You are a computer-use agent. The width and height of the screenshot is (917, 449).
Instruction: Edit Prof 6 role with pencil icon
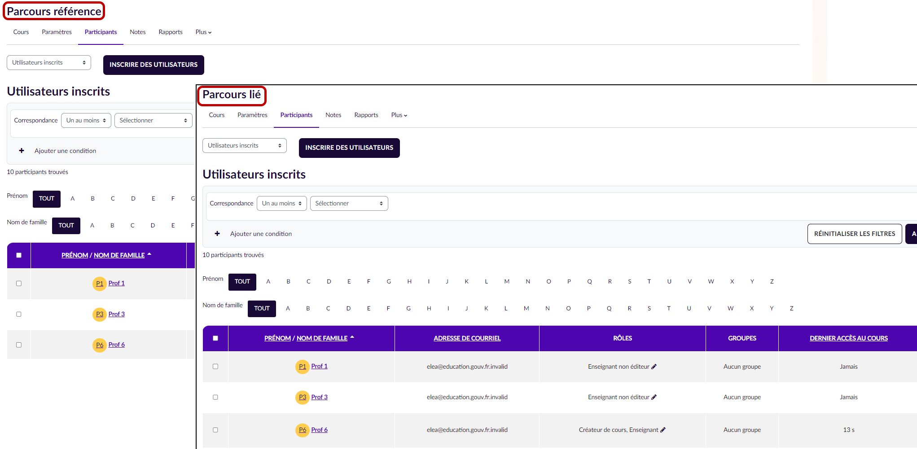coord(663,430)
